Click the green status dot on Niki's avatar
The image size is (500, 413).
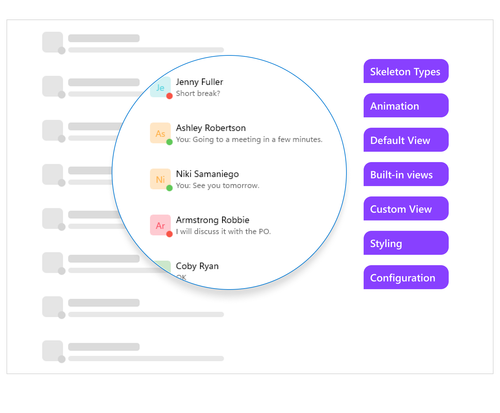169,188
